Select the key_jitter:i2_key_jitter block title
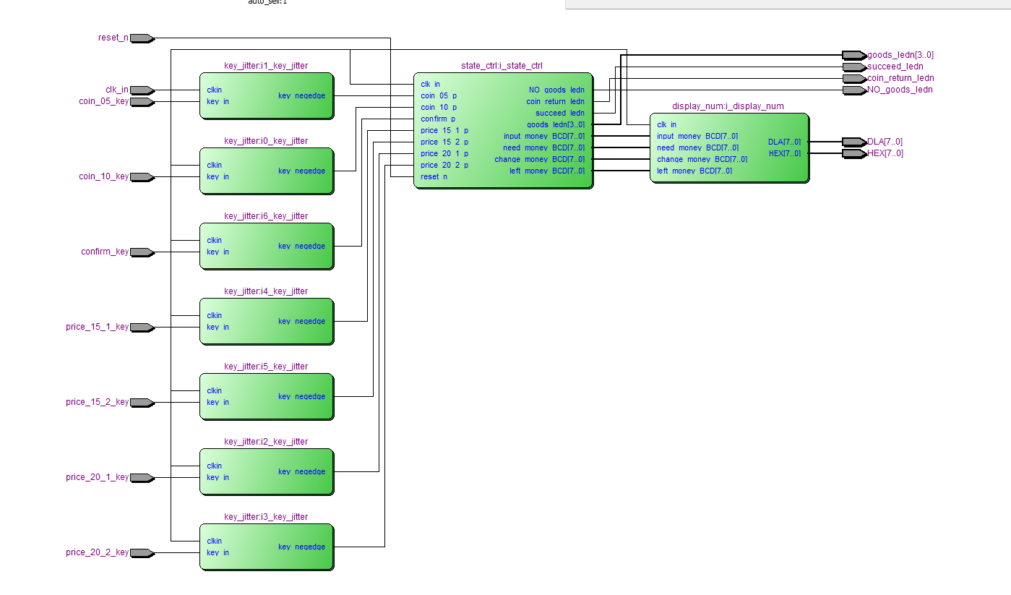Image resolution: width=1011 pixels, height=595 pixels. click(266, 442)
